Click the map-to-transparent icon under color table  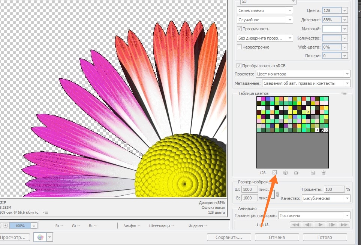coord(274,173)
